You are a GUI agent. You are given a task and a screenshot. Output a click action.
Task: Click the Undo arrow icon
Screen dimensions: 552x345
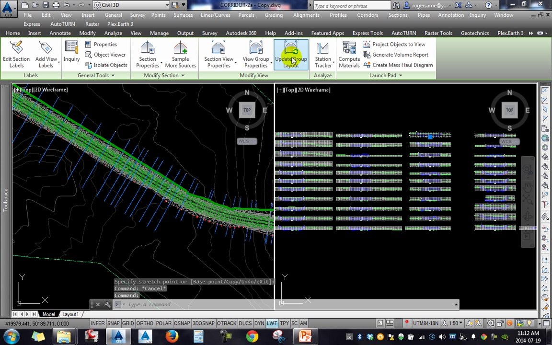pos(66,5)
